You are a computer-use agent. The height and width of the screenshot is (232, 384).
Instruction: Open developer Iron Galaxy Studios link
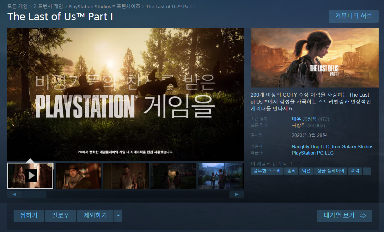352,147
